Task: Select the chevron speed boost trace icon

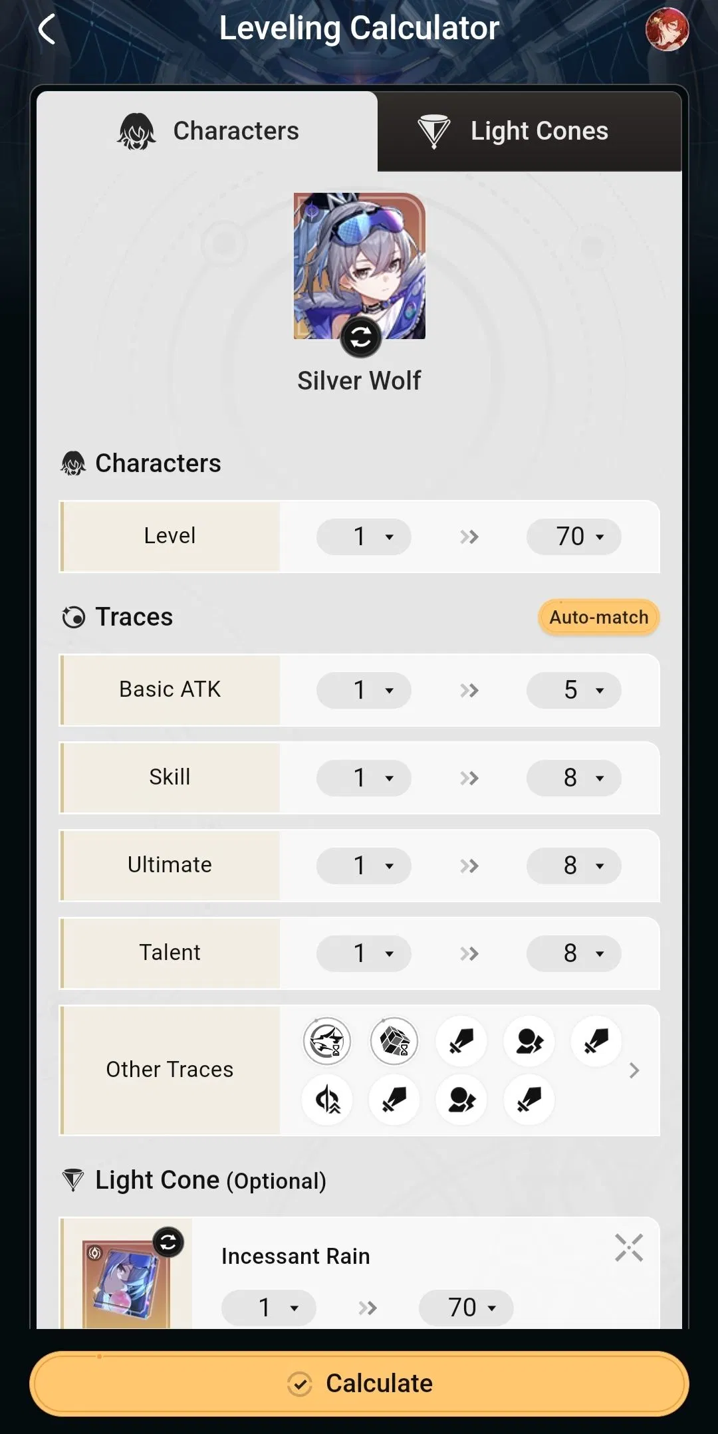Action: click(326, 1100)
